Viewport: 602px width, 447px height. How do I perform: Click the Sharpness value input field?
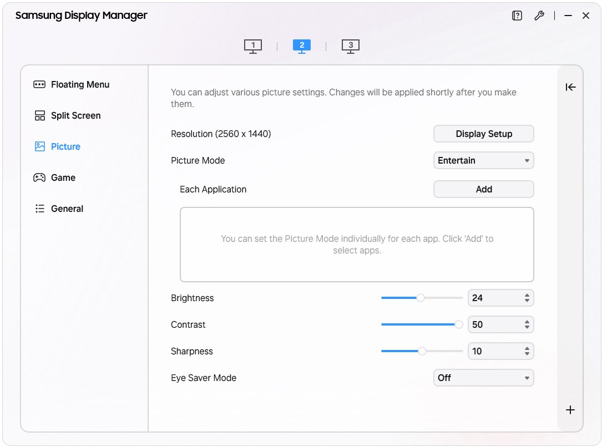(x=494, y=351)
